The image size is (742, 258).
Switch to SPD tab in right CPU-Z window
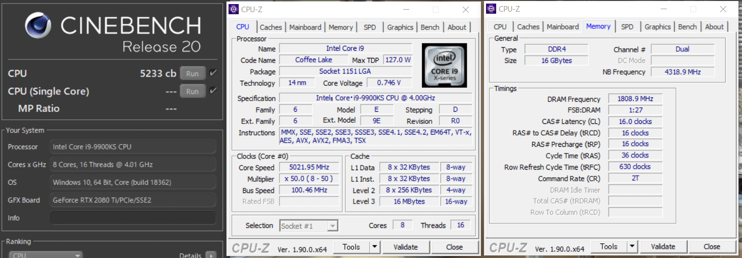(x=627, y=27)
